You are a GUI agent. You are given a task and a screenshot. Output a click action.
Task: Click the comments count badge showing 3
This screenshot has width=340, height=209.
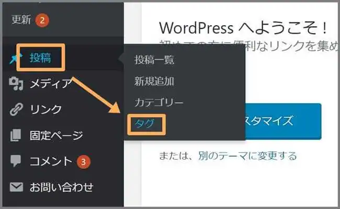[x=83, y=161]
